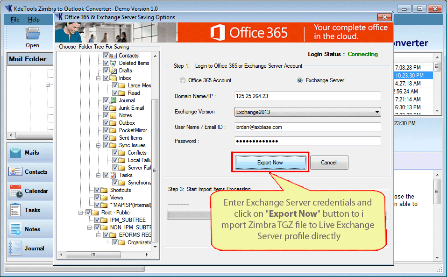Collapse the Sync Issues tree node

click(98, 145)
